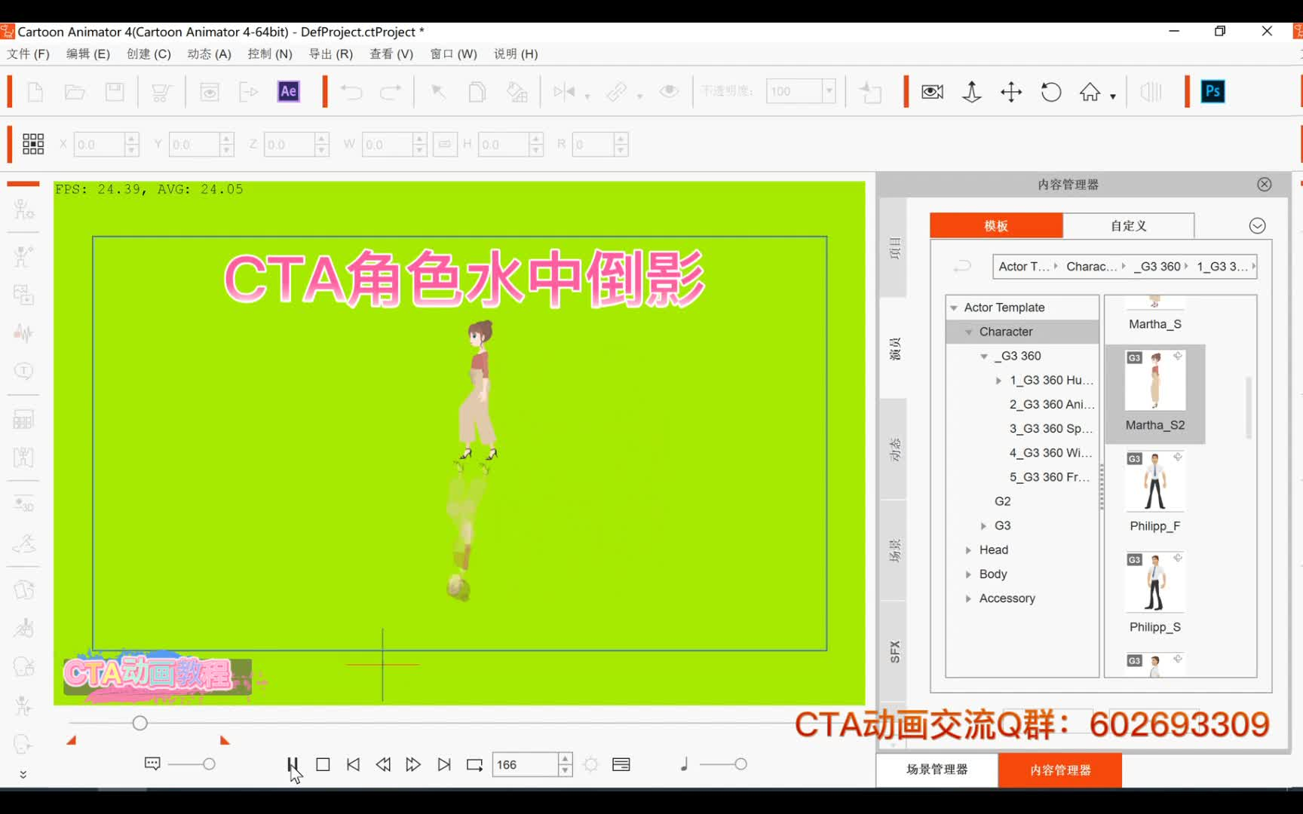Toggle loop playback on the timeline
The width and height of the screenshot is (1303, 814).
[x=474, y=764]
